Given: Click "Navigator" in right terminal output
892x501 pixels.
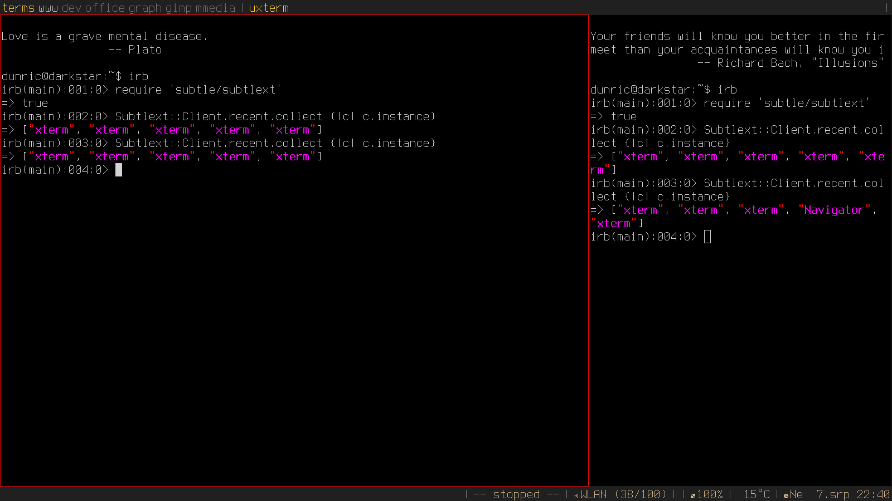Looking at the screenshot, I should point(833,210).
